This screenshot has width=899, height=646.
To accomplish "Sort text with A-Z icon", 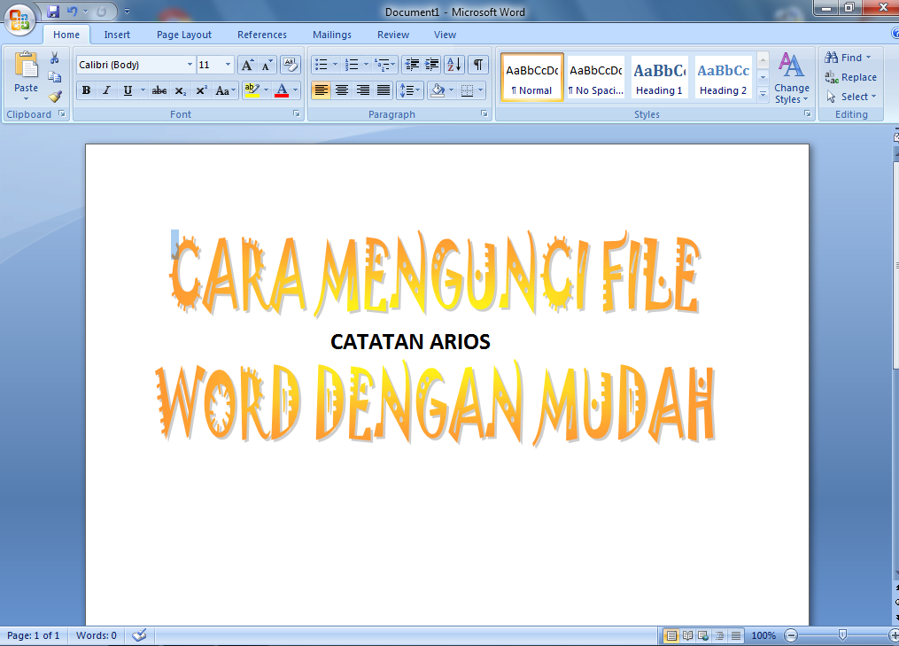I will pos(454,65).
